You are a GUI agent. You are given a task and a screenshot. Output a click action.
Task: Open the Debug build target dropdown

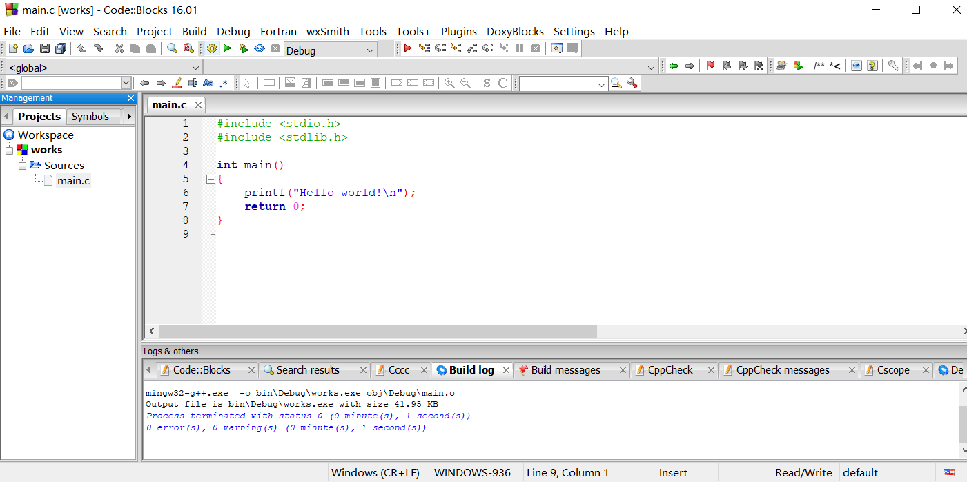pos(371,50)
